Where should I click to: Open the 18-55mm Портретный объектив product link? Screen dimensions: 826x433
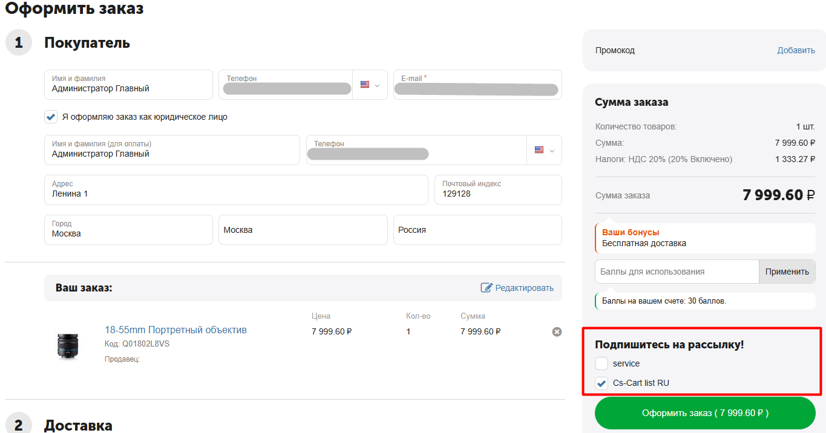pyautogui.click(x=175, y=330)
